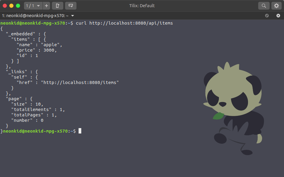This screenshot has height=177, width=284.
Task: Add a new session with the plus button
Action: pyautogui.click(x=46, y=6)
